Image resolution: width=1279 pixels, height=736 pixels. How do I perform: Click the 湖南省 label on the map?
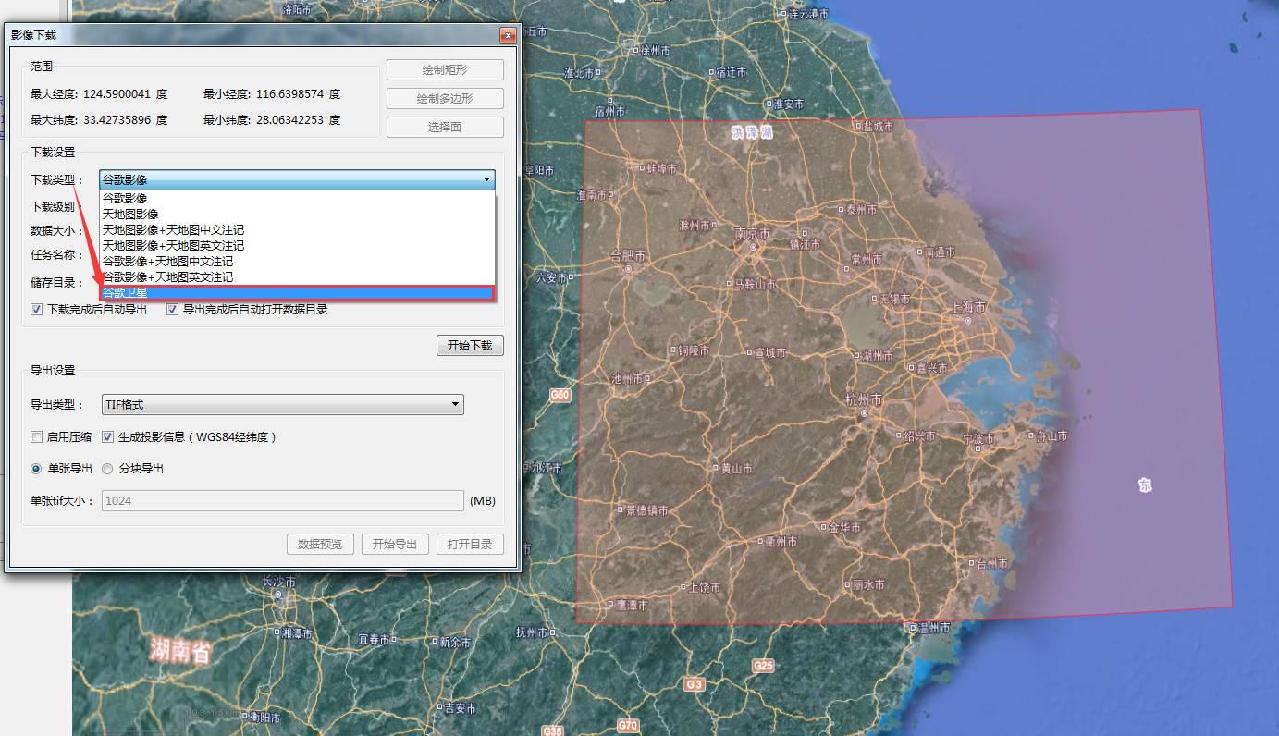point(181,650)
